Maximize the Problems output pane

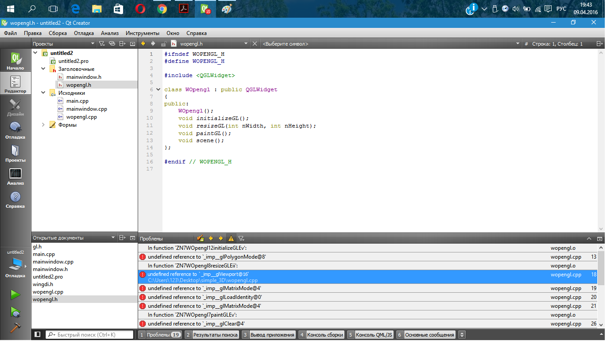pos(589,238)
